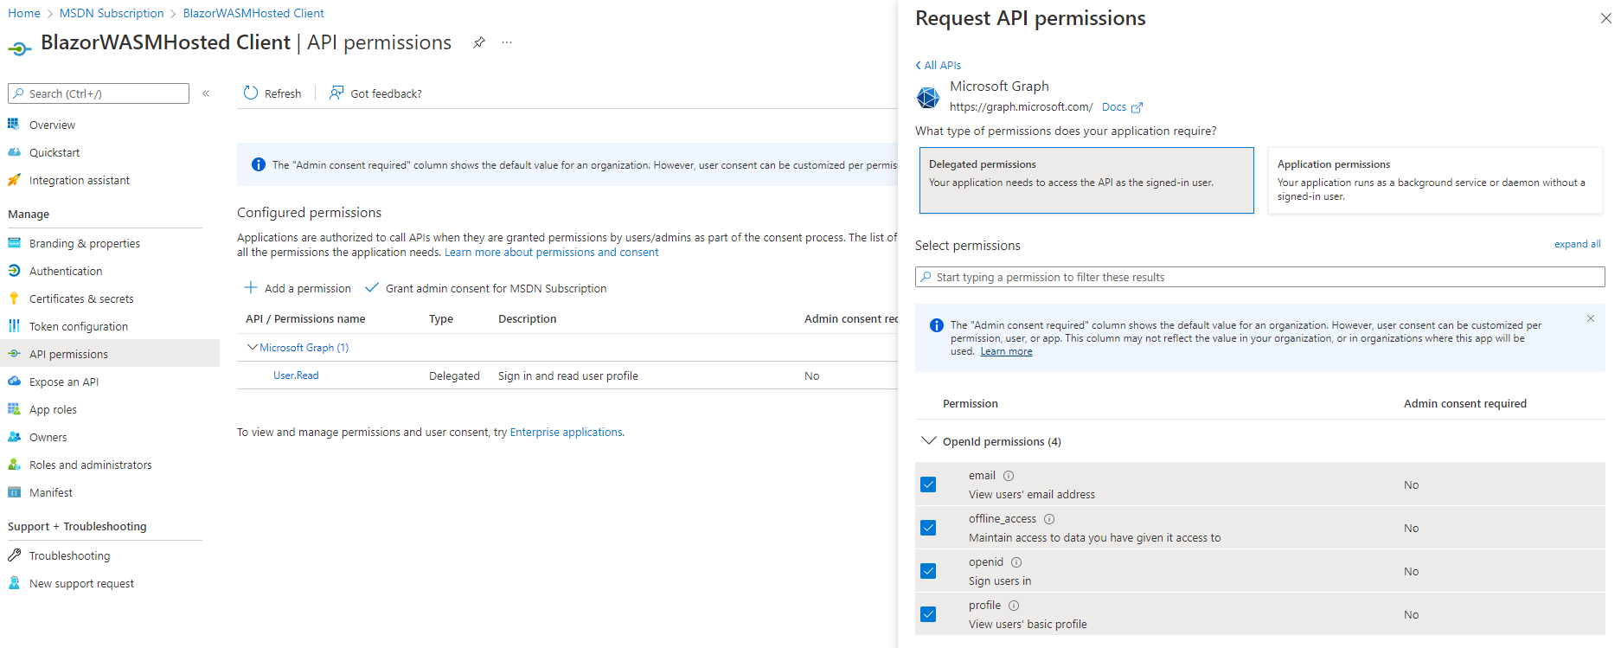Open the Got feedback icon
The height and width of the screenshot is (648, 1621).
[x=336, y=93]
